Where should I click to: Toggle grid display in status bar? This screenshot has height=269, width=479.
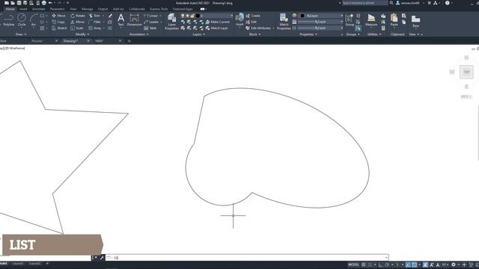pos(364,265)
